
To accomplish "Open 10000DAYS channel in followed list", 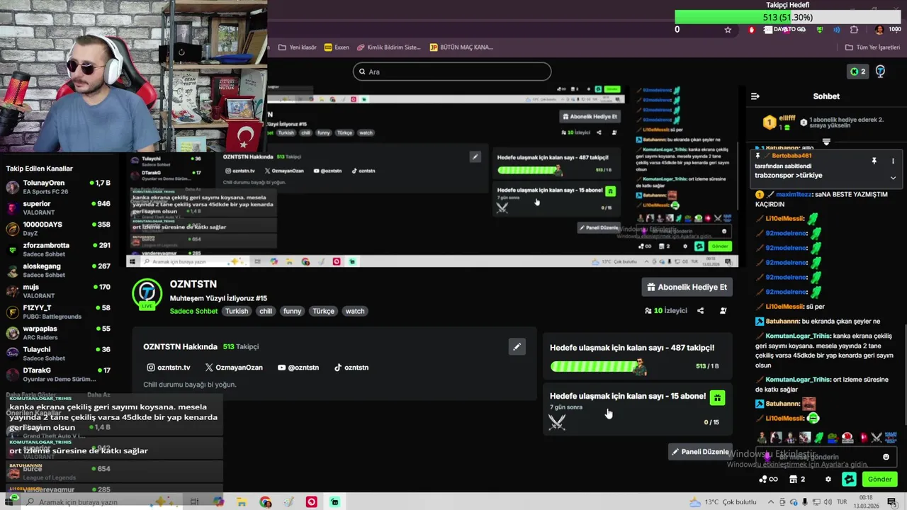I will click(58, 228).
